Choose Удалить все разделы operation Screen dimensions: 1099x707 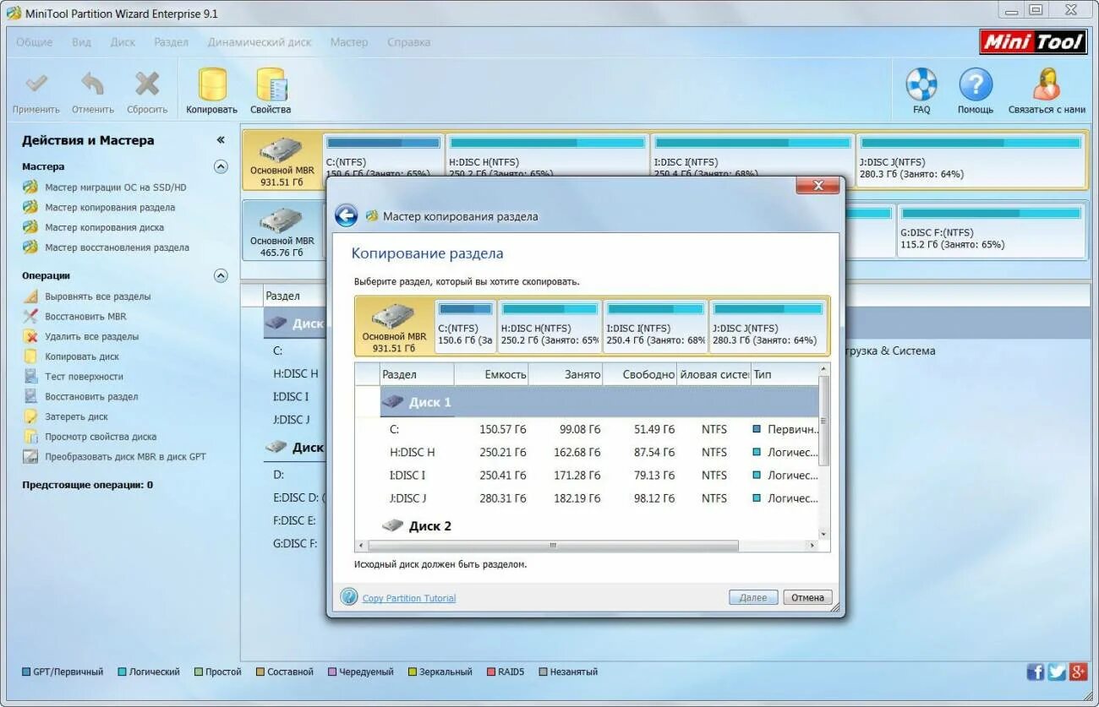(91, 336)
